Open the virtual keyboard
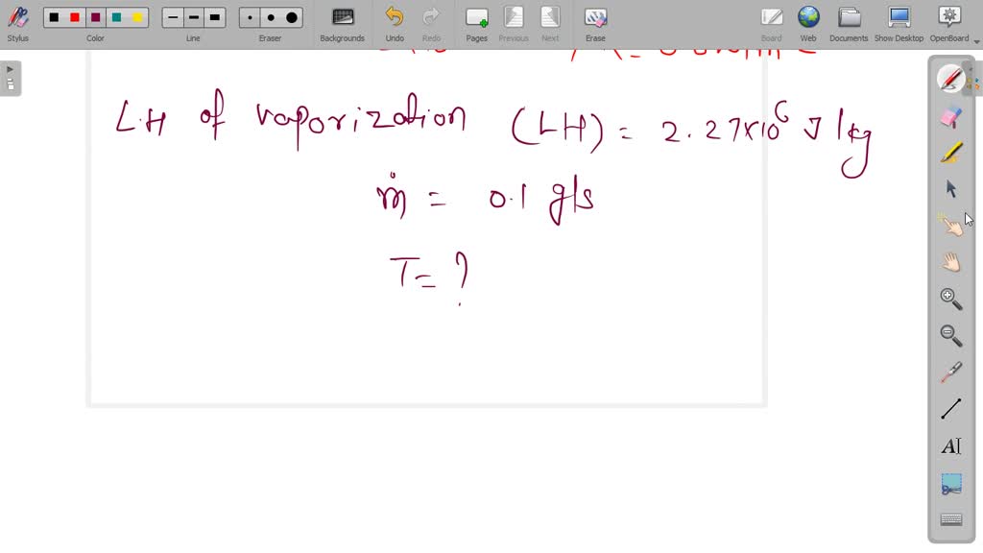The width and height of the screenshot is (983, 553). [949, 518]
